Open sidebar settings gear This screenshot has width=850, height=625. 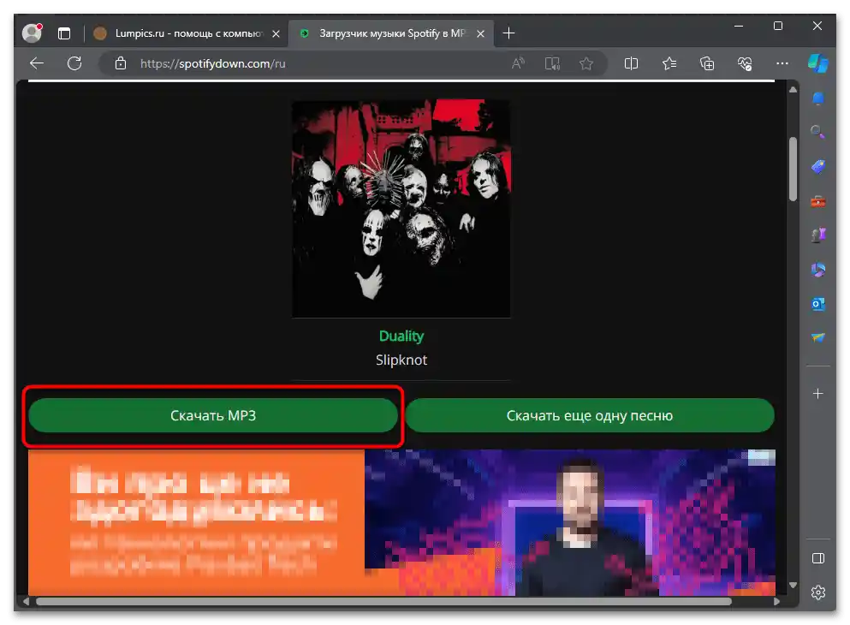[x=818, y=592]
